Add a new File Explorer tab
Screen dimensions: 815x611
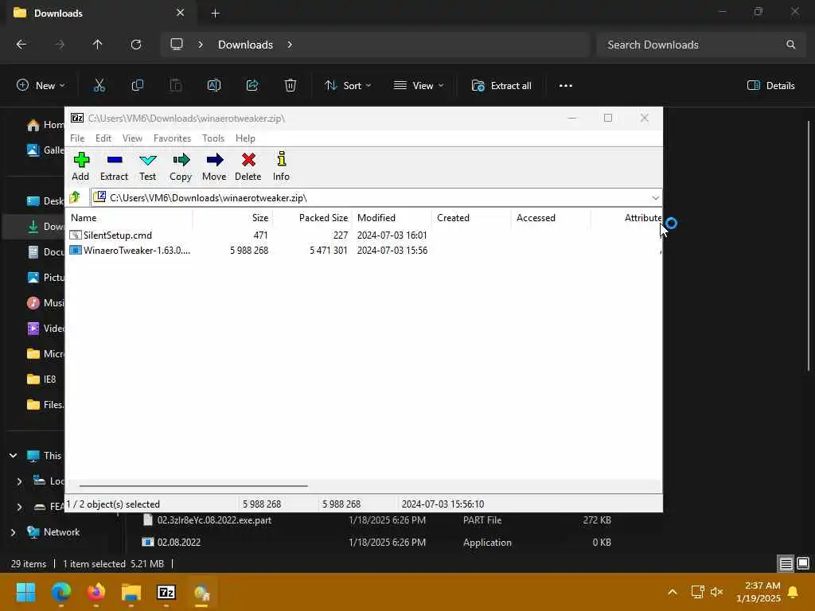click(215, 14)
